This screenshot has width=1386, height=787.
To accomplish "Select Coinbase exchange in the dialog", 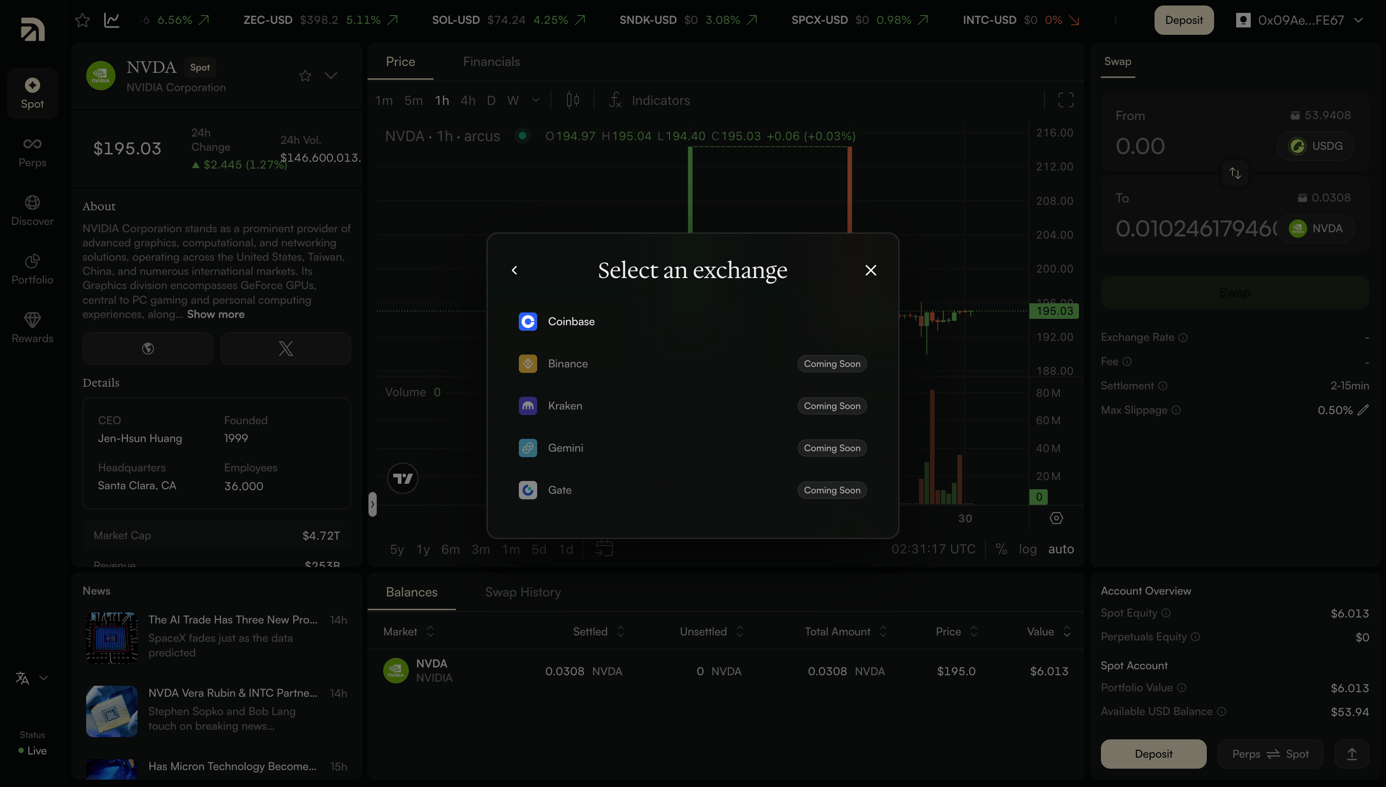I will pos(692,322).
